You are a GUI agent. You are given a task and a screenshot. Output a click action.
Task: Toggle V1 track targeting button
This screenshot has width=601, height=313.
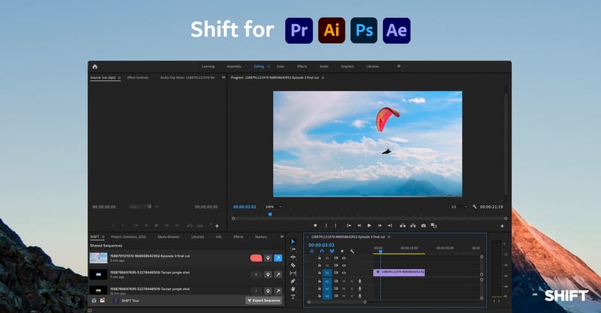coord(327,273)
